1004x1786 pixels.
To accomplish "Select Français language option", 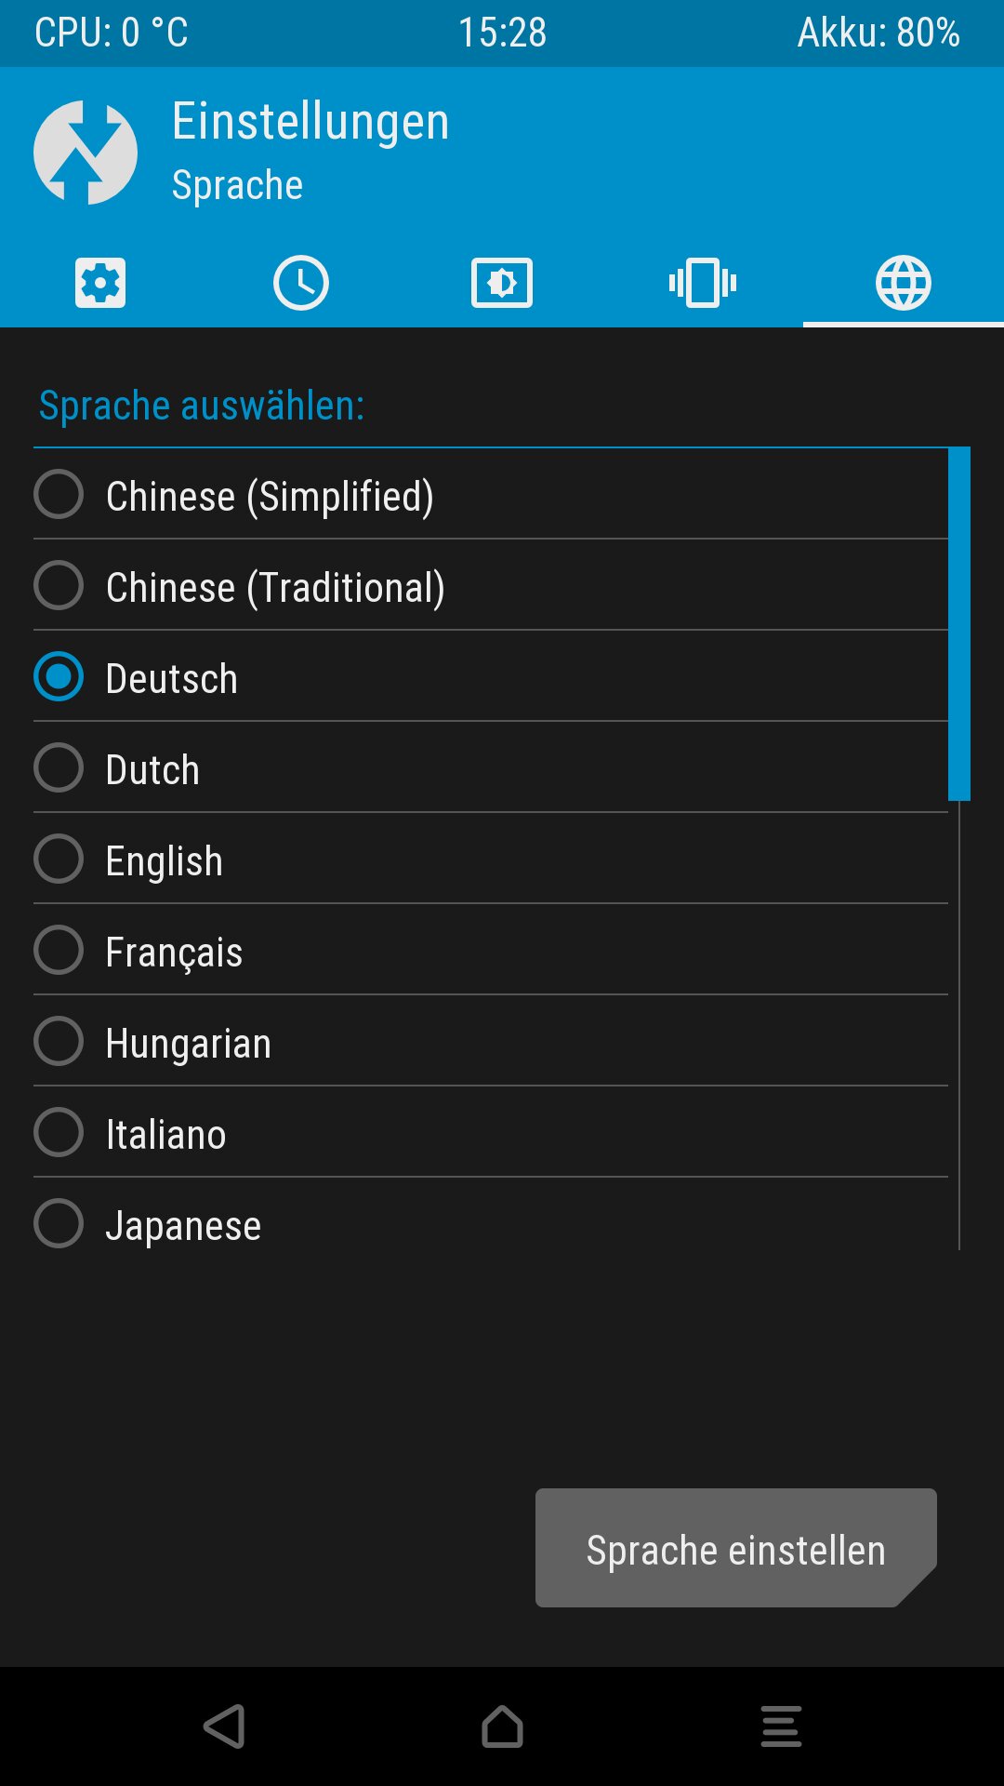I will coord(59,950).
